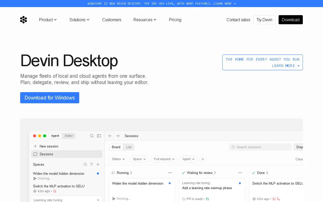Image resolution: width=323 pixels, height=202 pixels.
Task: Click Contact sales
Action: 238,20
